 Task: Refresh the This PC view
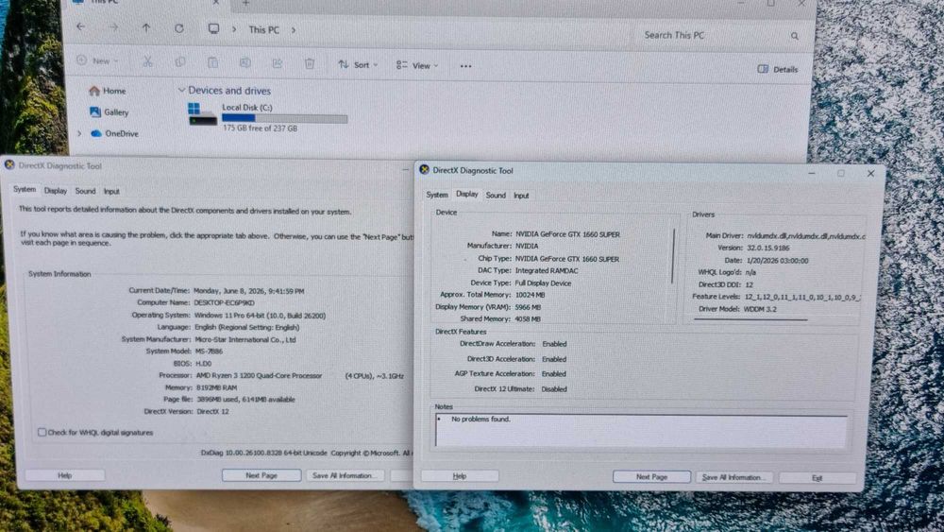click(178, 28)
